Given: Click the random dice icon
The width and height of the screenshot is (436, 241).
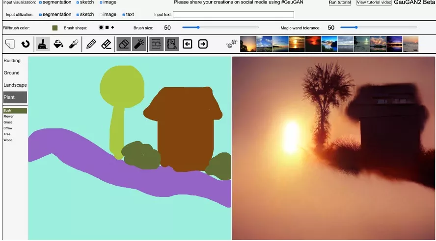Looking at the screenshot, I should pos(230,45).
